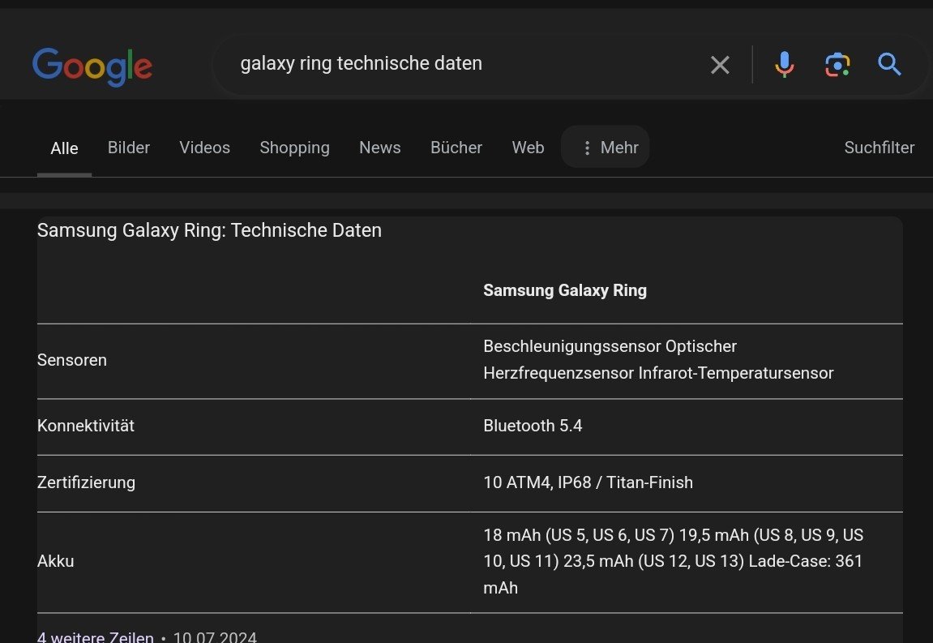Open the Videos results tab
933x643 pixels.
(204, 148)
